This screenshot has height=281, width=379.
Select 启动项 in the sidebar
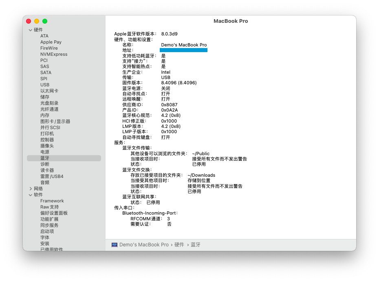(x=47, y=231)
